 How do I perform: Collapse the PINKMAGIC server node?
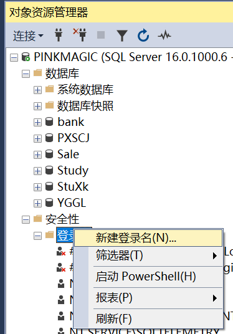14,58
